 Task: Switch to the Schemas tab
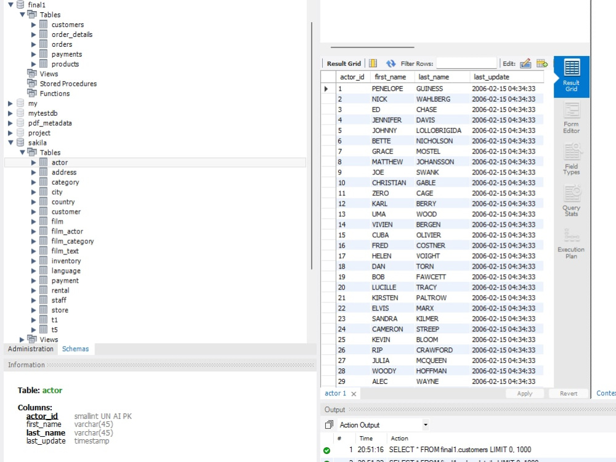tap(75, 349)
